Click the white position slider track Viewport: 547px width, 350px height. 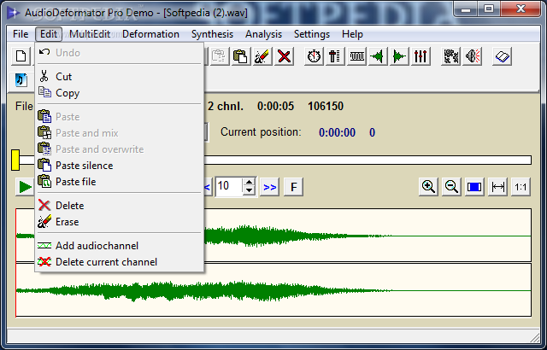(367, 160)
